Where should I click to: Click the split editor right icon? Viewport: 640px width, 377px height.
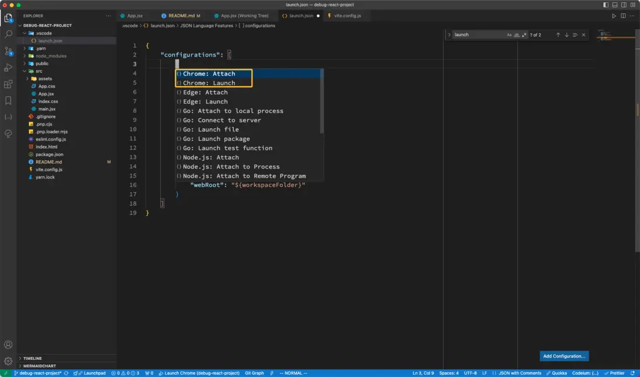[623, 16]
